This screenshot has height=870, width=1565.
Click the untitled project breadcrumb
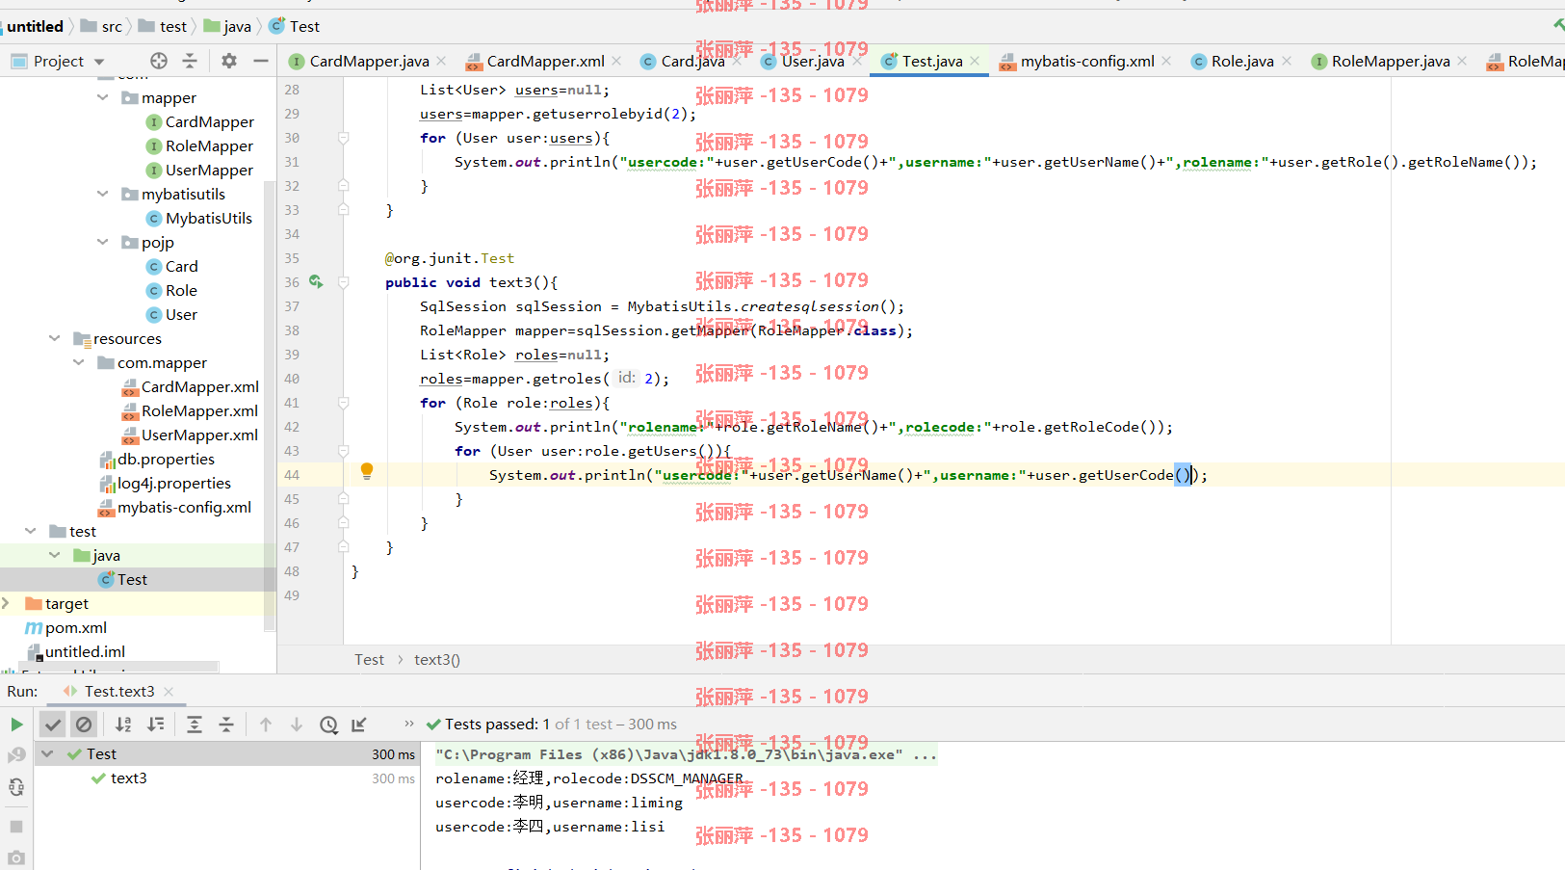(x=35, y=27)
